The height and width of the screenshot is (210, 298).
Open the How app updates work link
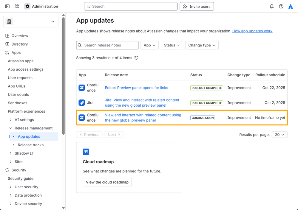click(x=252, y=31)
